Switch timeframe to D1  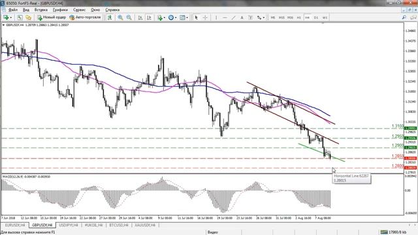tap(316, 18)
